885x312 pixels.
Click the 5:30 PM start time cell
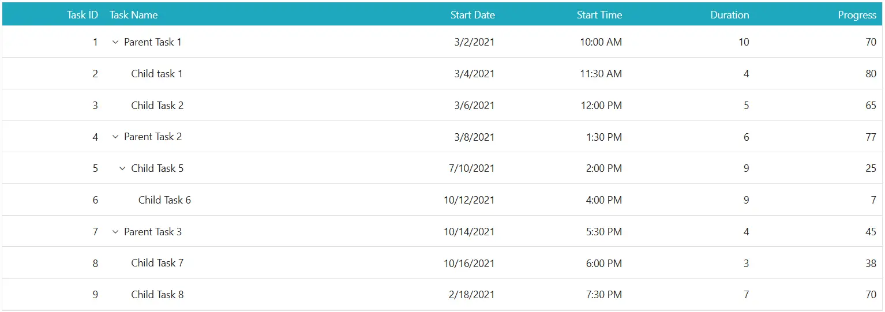click(x=603, y=232)
